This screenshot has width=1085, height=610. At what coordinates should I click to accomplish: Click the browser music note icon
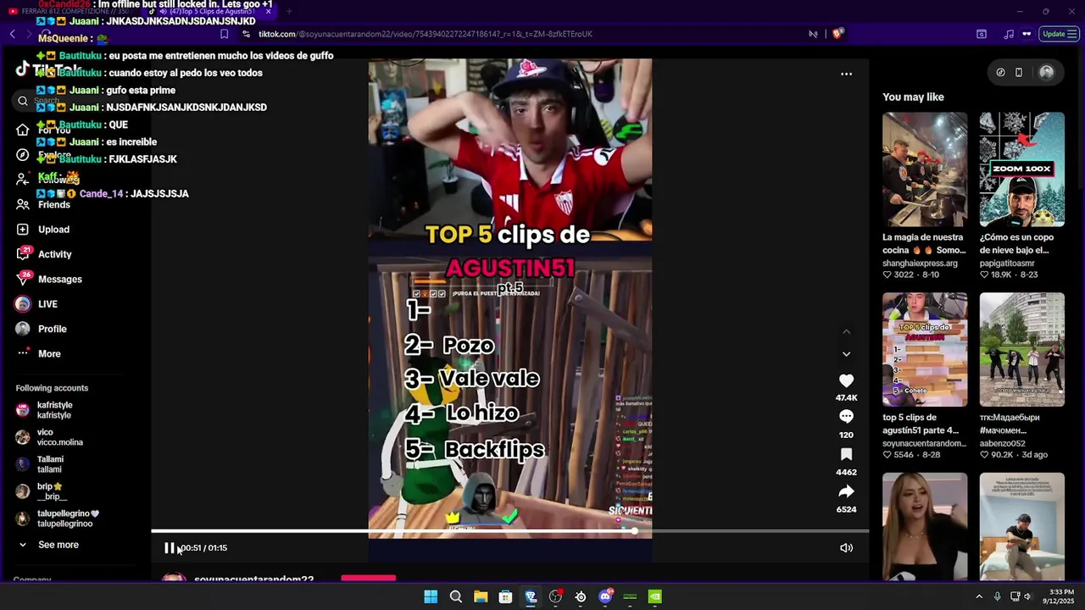click(1009, 34)
